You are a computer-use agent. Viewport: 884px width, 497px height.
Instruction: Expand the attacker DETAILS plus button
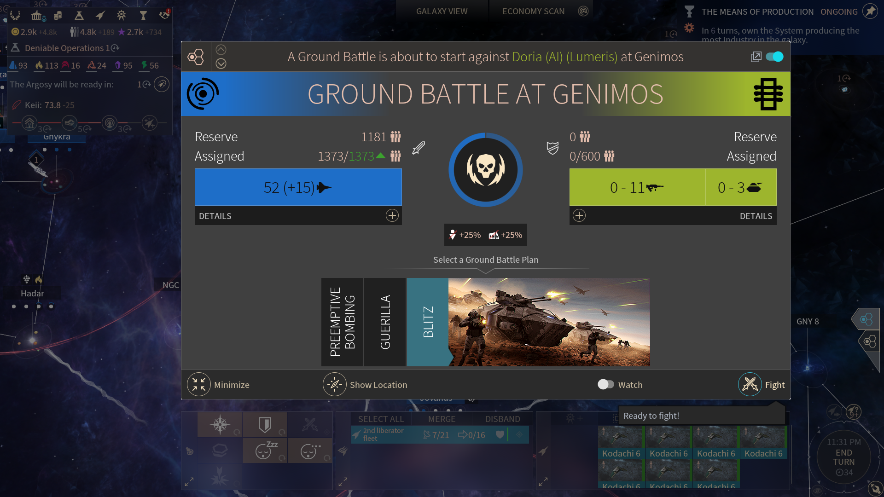click(x=392, y=215)
